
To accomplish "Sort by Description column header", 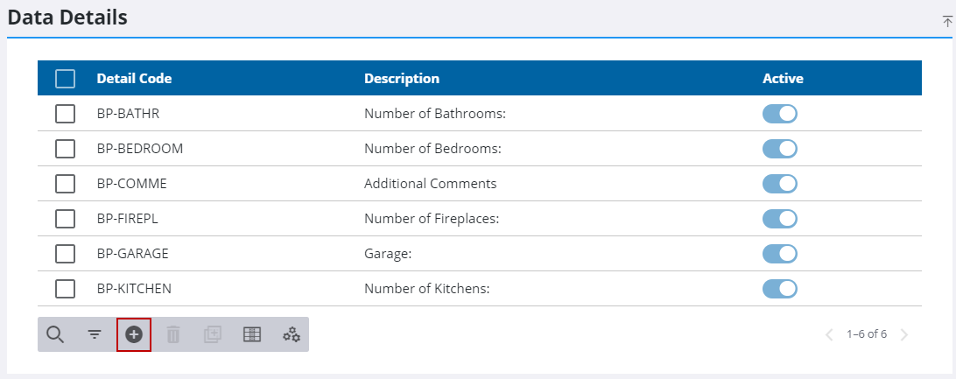I will point(402,79).
